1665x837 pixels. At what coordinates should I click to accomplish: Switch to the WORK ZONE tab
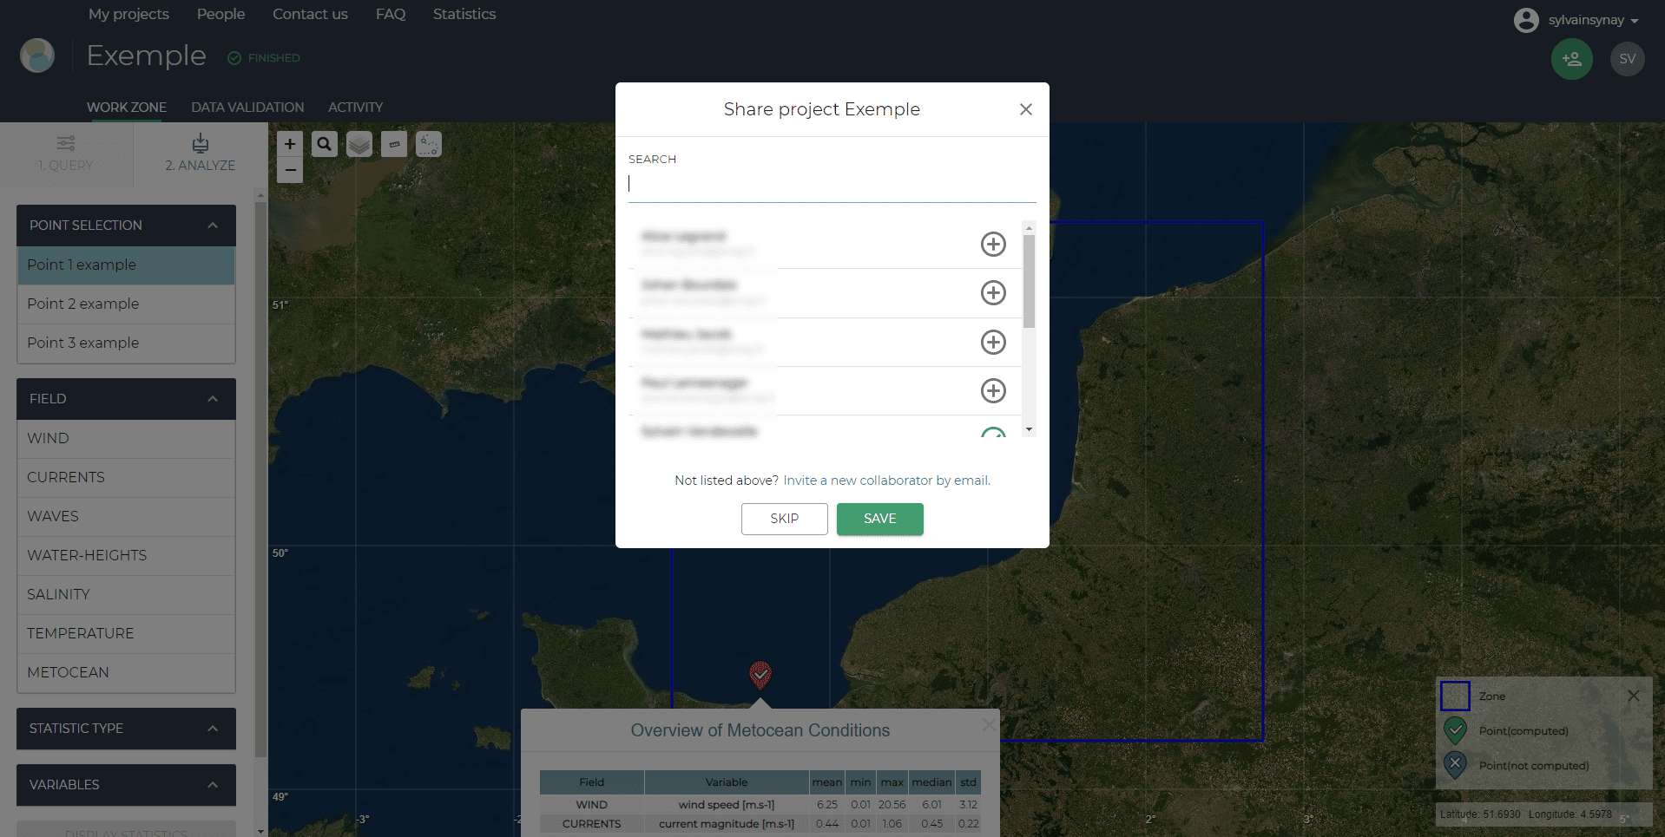point(127,108)
